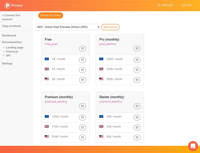The image size is (200, 153).
Task: Archive the 49€ / month price
Action: click(137, 117)
